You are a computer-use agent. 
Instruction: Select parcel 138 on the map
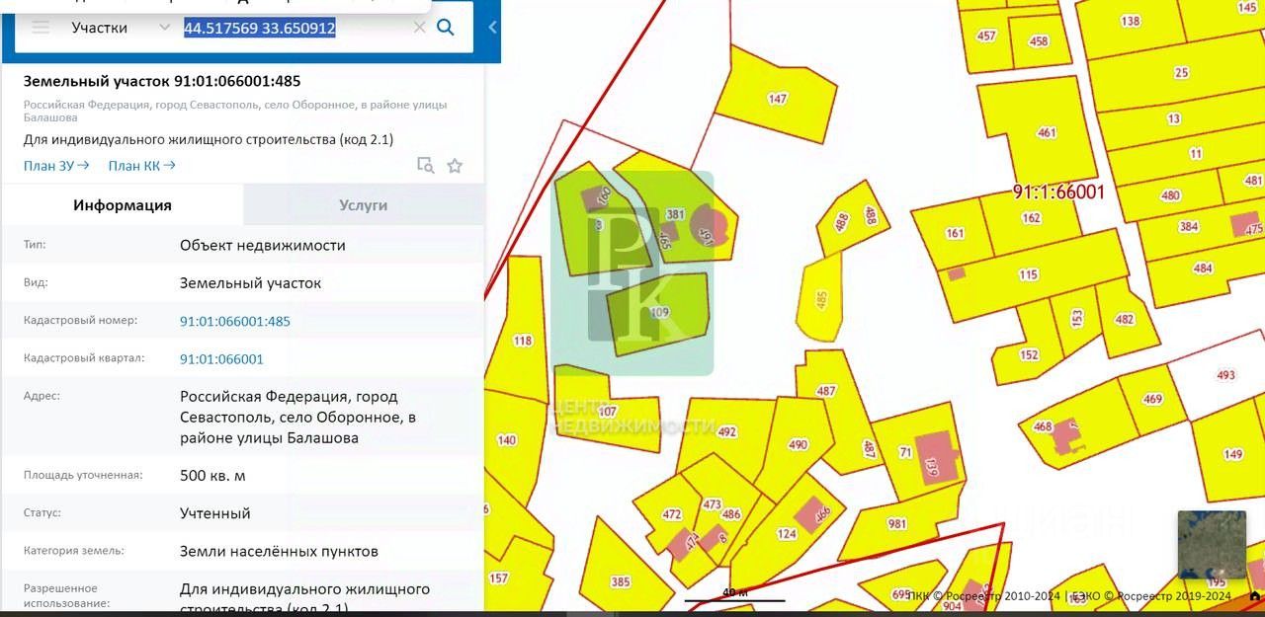pos(1130,21)
